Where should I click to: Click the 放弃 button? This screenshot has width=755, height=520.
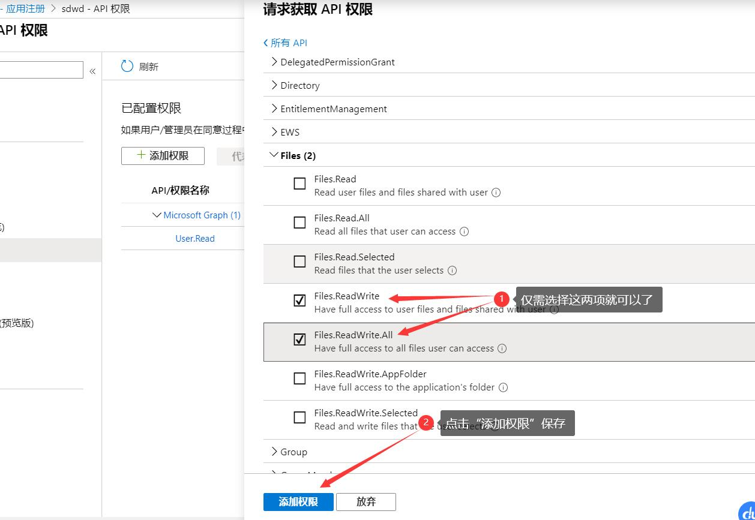coord(366,501)
